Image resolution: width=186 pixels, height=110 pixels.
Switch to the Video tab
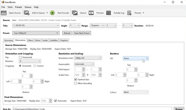point(38,40)
